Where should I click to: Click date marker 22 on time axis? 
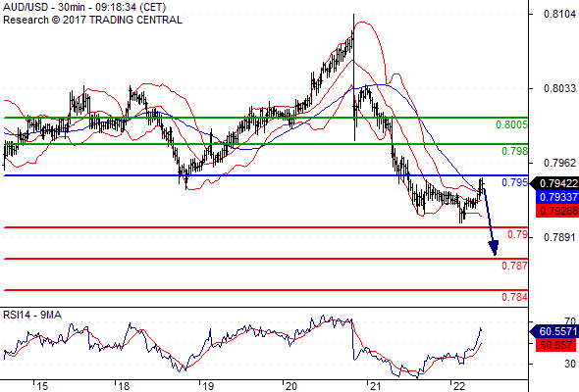click(x=458, y=386)
